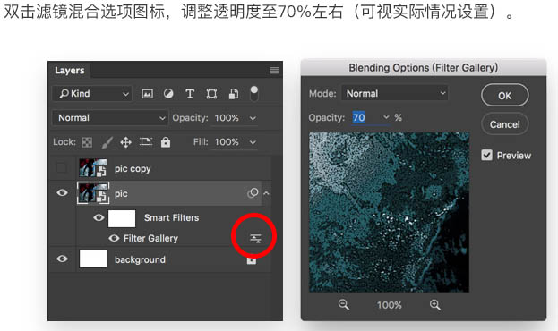Lock image pixels brush icon

pos(107,142)
